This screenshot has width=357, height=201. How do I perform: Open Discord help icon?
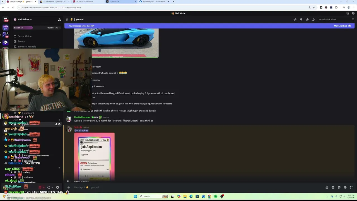[x=353, y=13]
